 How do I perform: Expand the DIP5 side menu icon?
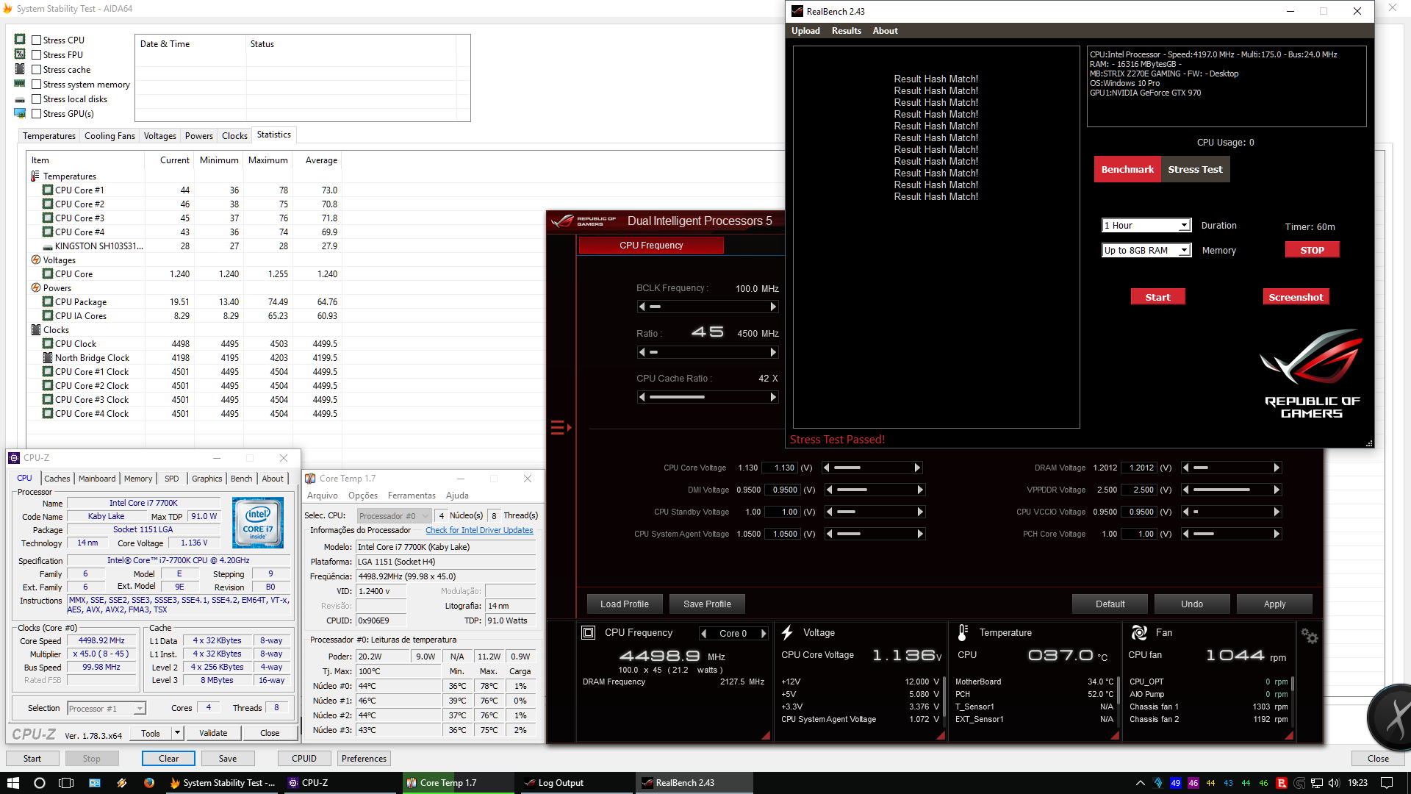pyautogui.click(x=561, y=428)
